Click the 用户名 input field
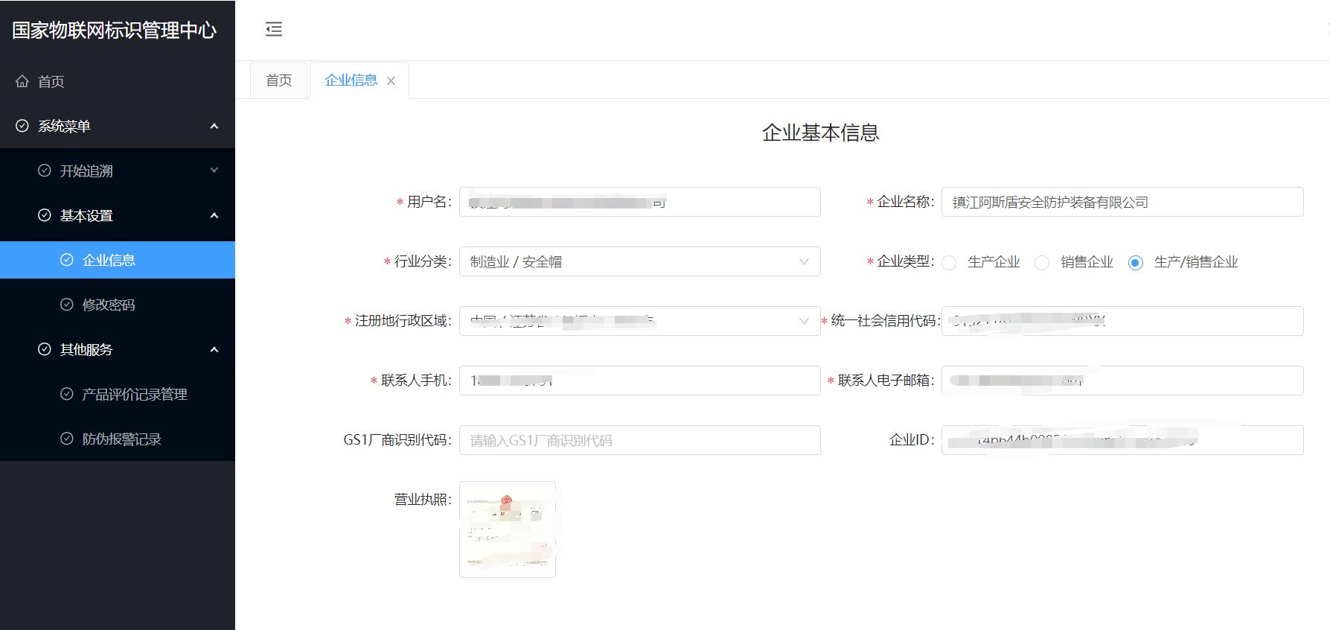Screen dimensions: 1330x630 [640, 202]
